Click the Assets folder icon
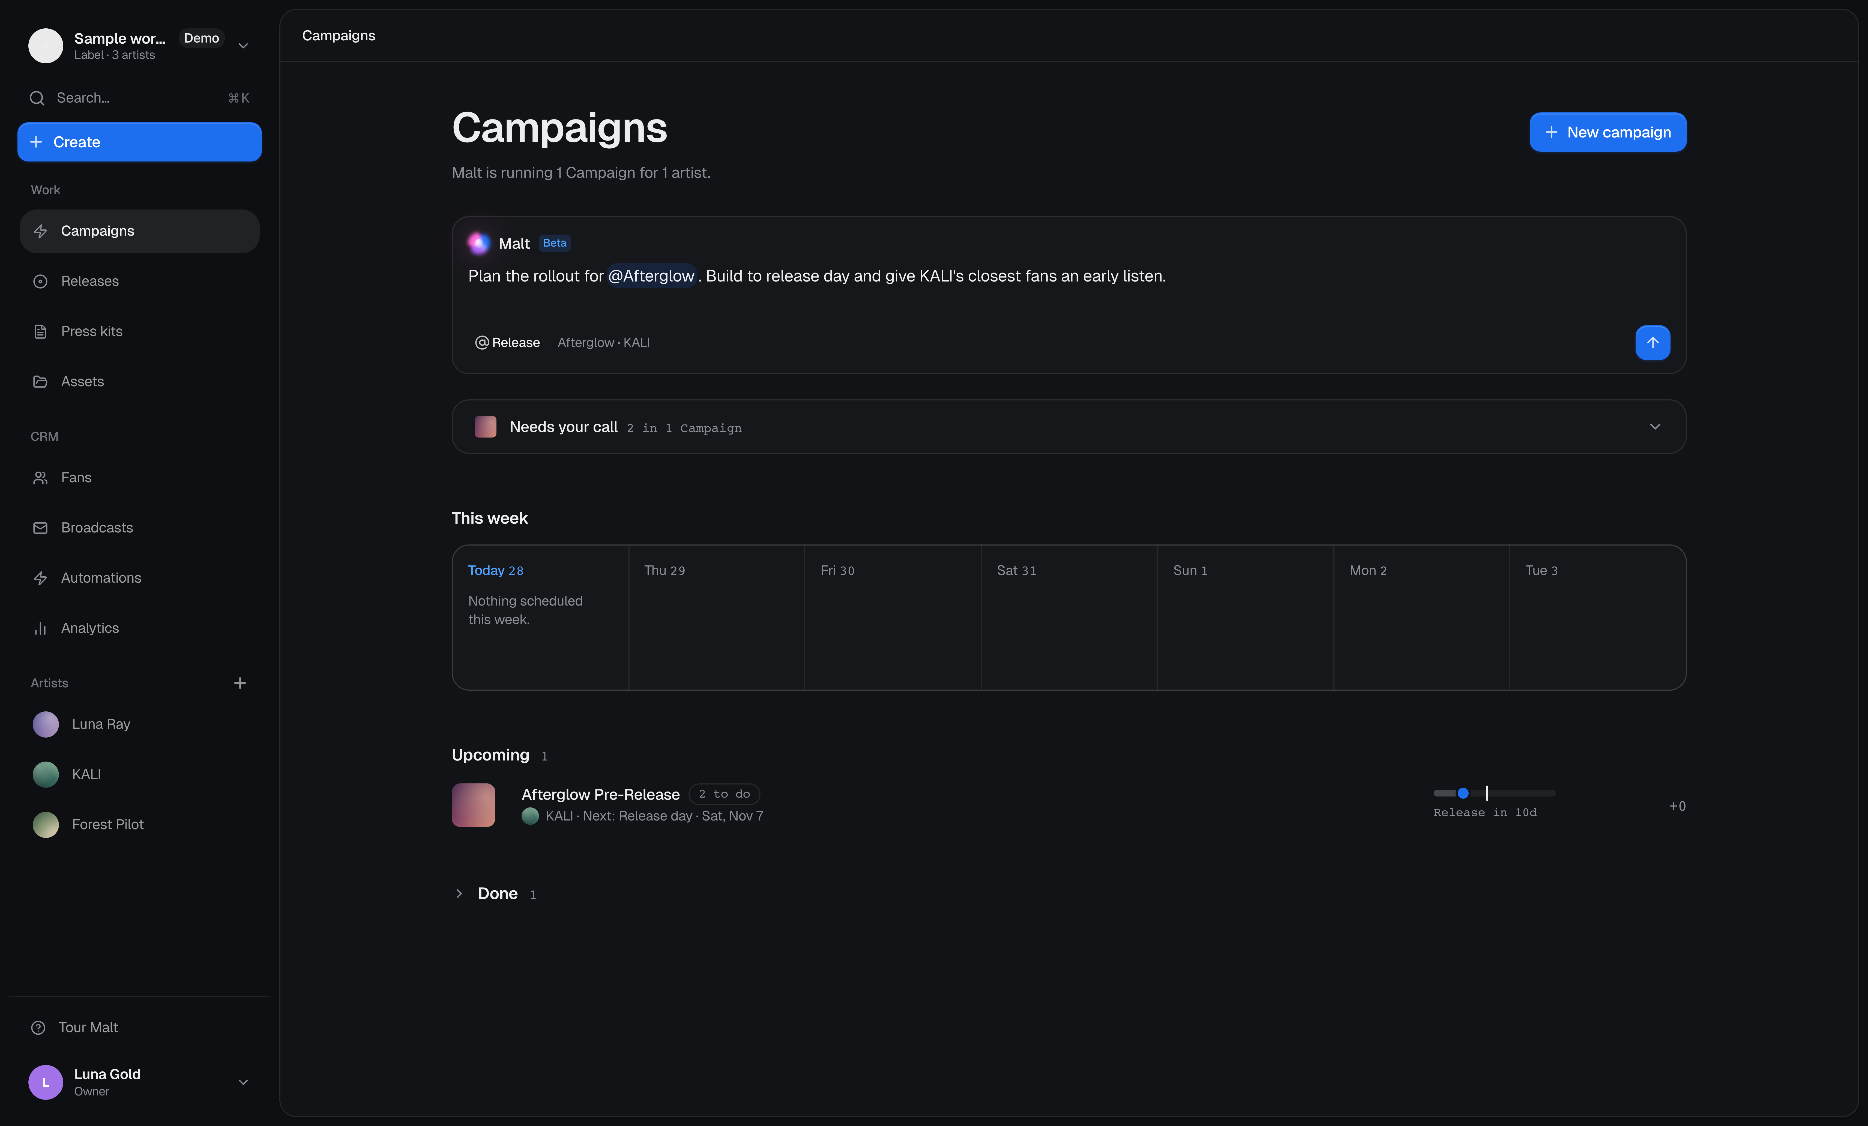The image size is (1868, 1126). click(x=40, y=381)
